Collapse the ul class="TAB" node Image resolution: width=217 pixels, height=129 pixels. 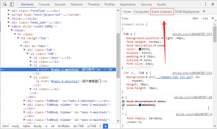(x=27, y=54)
